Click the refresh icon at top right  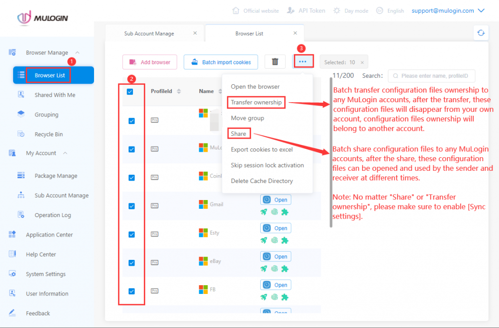click(x=481, y=33)
